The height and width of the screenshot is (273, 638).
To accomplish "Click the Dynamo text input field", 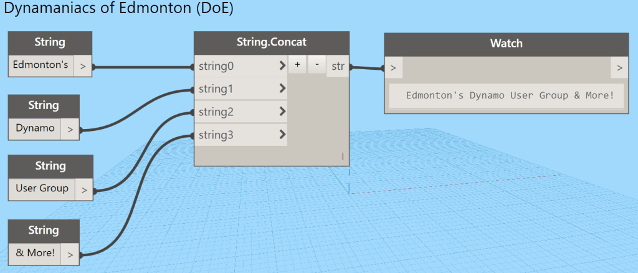I will [x=35, y=128].
